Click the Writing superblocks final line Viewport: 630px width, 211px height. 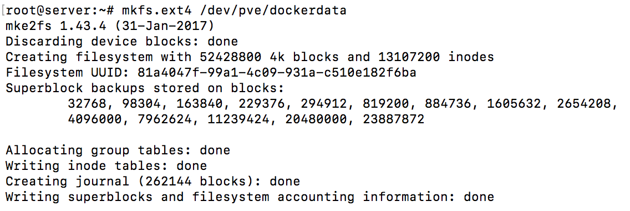(x=250, y=197)
